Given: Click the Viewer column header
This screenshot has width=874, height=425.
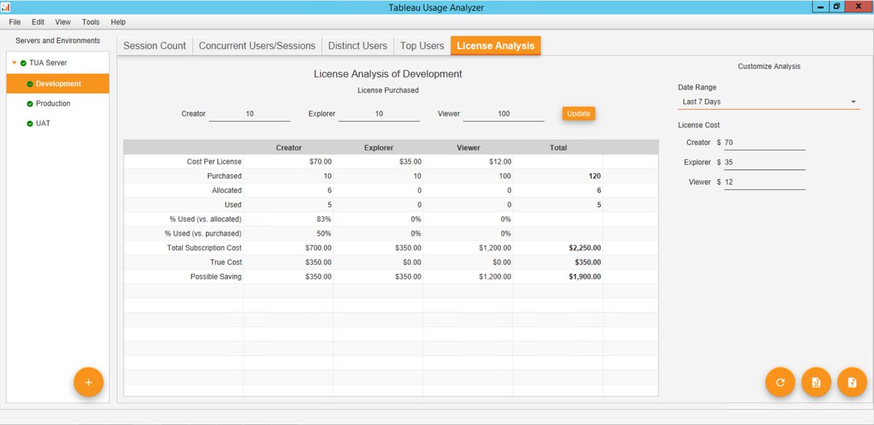Looking at the screenshot, I should 468,148.
